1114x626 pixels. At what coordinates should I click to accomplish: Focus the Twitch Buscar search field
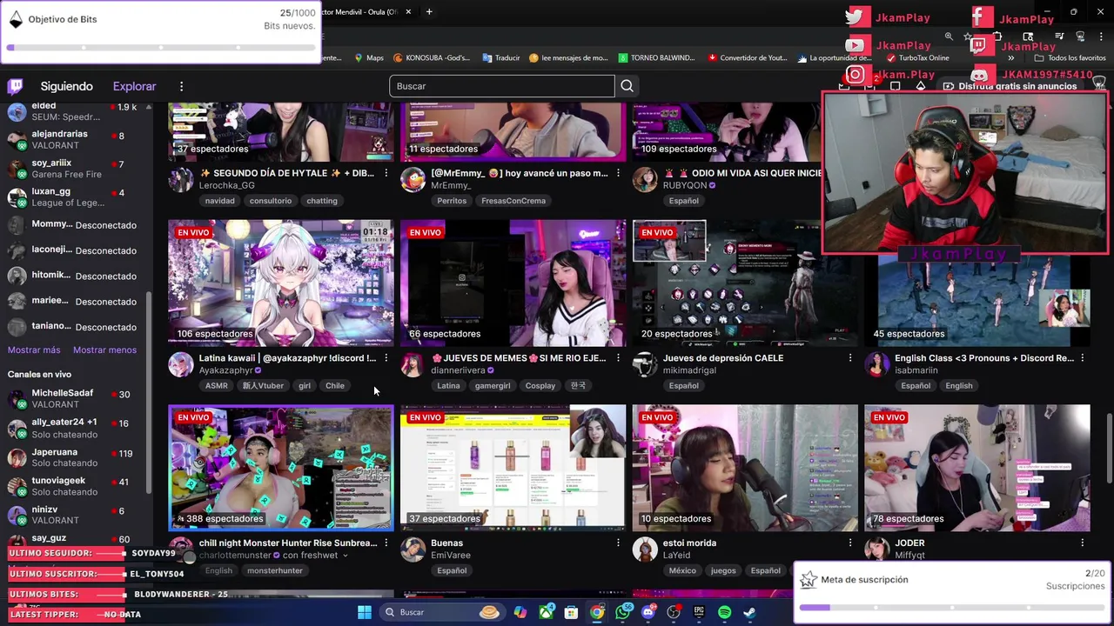(x=502, y=86)
